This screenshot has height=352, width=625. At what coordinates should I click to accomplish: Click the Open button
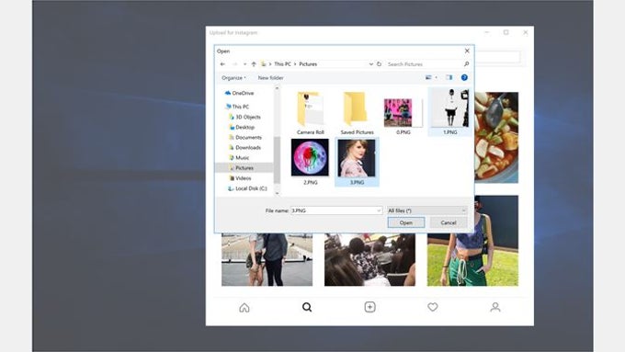405,222
